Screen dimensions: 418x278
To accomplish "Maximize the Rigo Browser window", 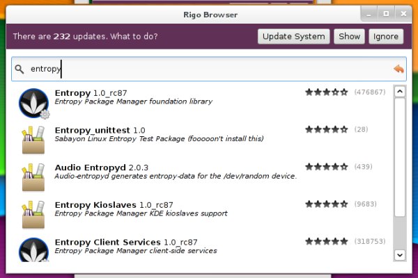I will pyautogui.click(x=386, y=13).
